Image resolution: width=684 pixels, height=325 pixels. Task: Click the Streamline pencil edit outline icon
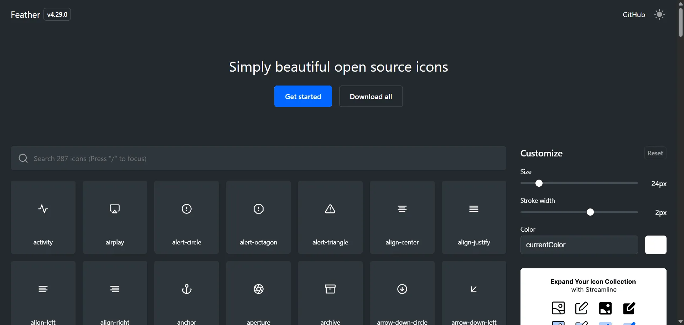click(x=582, y=308)
